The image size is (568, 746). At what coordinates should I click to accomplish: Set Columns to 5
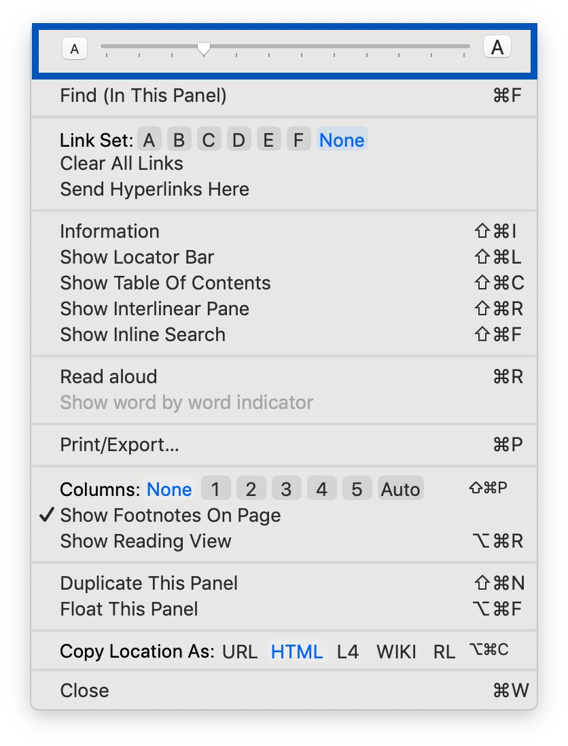pyautogui.click(x=357, y=489)
